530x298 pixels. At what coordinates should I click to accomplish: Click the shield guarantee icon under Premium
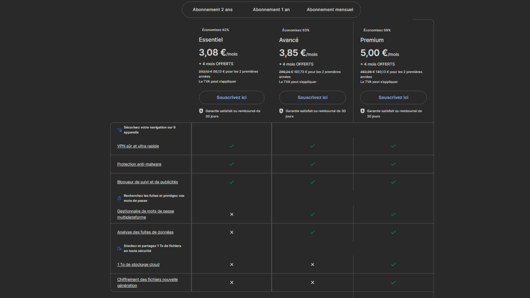pos(362,111)
